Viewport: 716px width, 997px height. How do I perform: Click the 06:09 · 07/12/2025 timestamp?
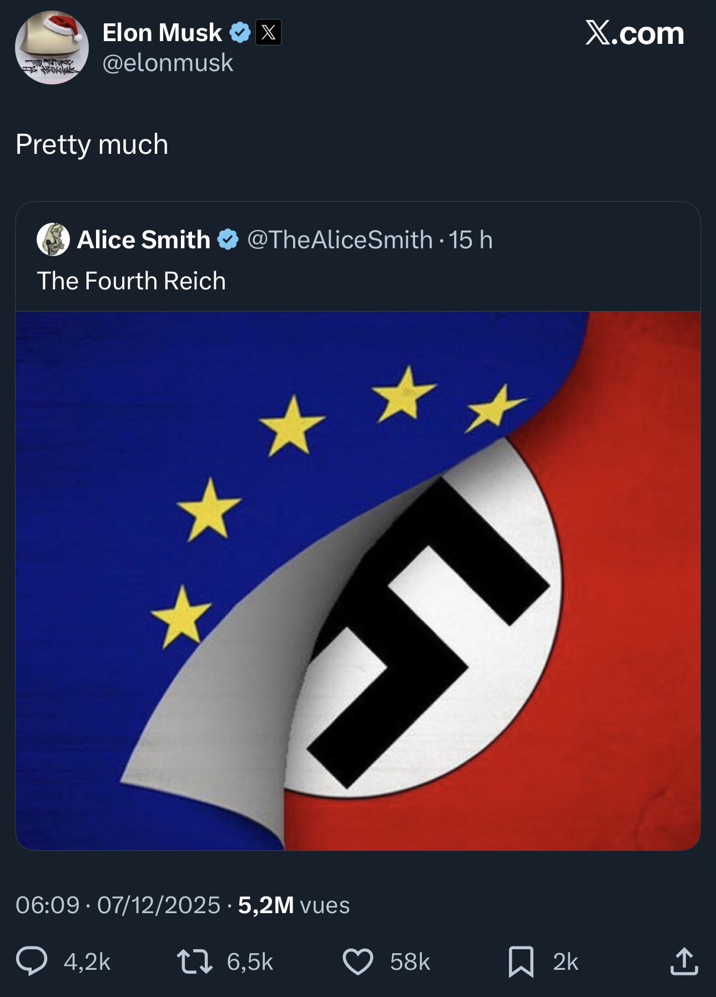click(x=118, y=905)
